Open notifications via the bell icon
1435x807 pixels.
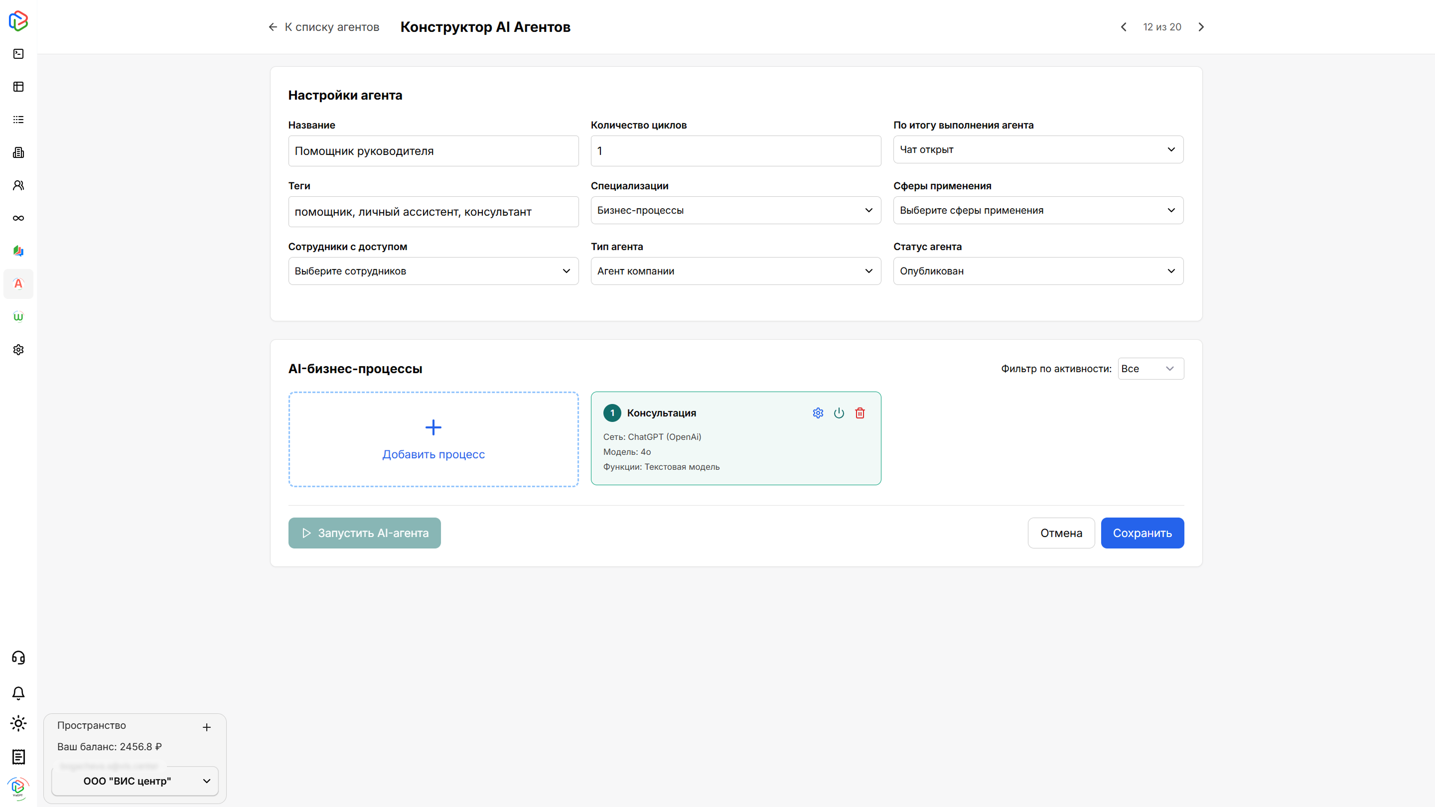tap(18, 692)
